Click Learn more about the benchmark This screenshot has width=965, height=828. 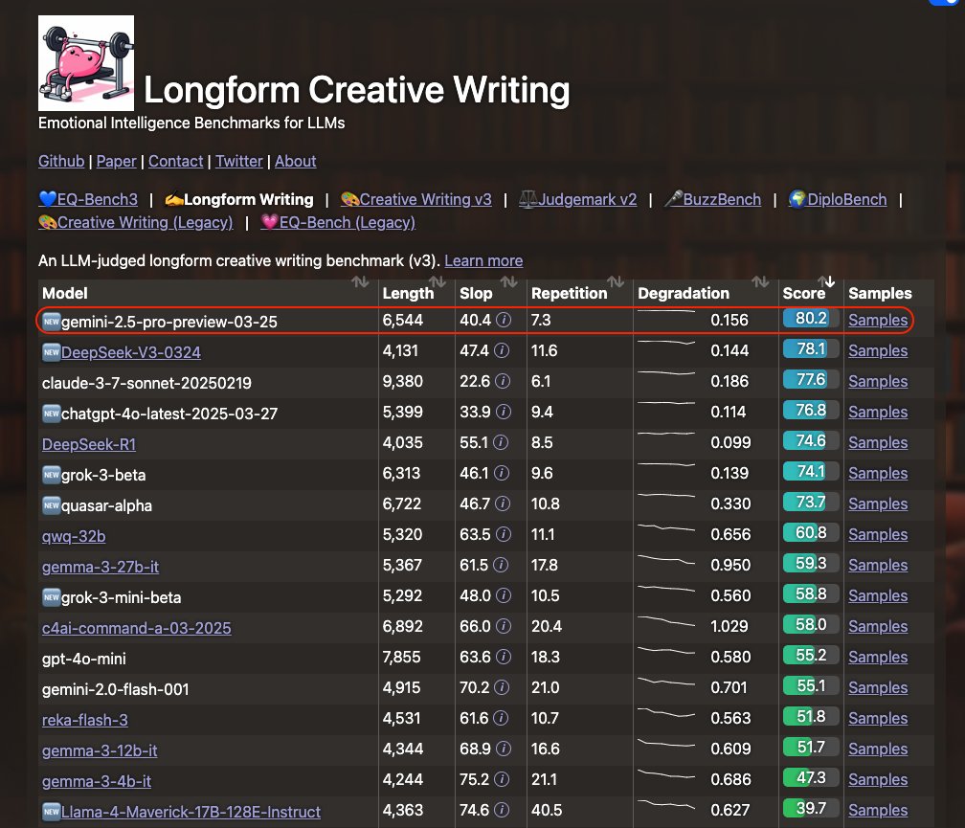(483, 260)
